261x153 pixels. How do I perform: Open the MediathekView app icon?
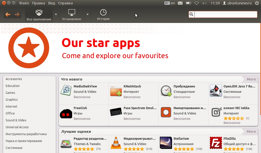click(x=66, y=90)
